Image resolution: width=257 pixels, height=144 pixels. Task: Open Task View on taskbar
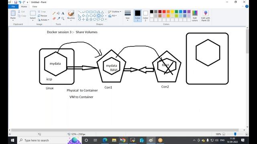coord(95,140)
